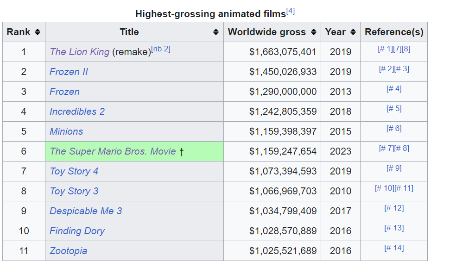The width and height of the screenshot is (456, 261).
Task: Follow reference [# 5] for Incredibles 2
Action: coord(394,109)
